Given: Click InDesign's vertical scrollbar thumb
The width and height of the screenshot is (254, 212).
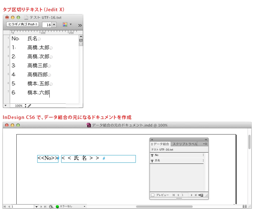Looking at the screenshot, I should point(249,142).
